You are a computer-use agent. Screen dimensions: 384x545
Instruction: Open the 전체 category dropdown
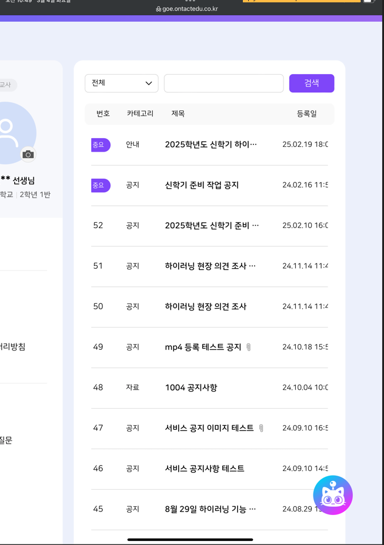121,83
